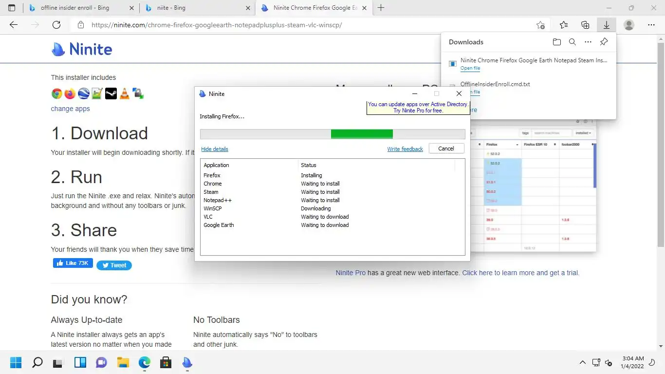Image resolution: width=665 pixels, height=374 pixels.
Task: Cancel the Ninite installation
Action: [x=446, y=149]
